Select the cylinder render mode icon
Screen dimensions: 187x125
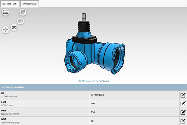(23, 12)
